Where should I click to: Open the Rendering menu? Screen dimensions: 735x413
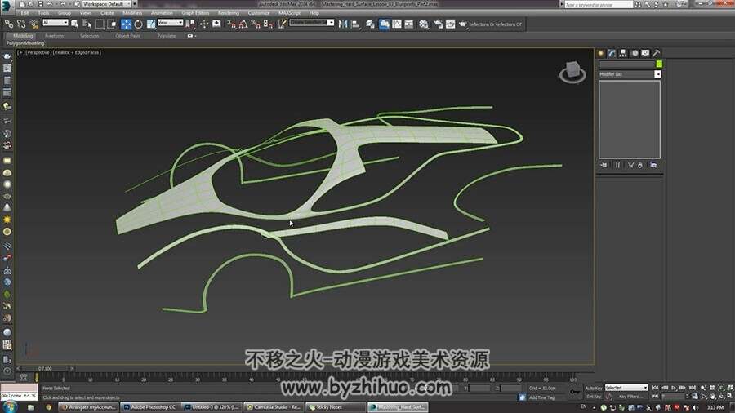click(229, 13)
